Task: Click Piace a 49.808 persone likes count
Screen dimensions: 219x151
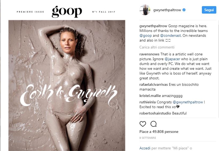Action: (159, 132)
